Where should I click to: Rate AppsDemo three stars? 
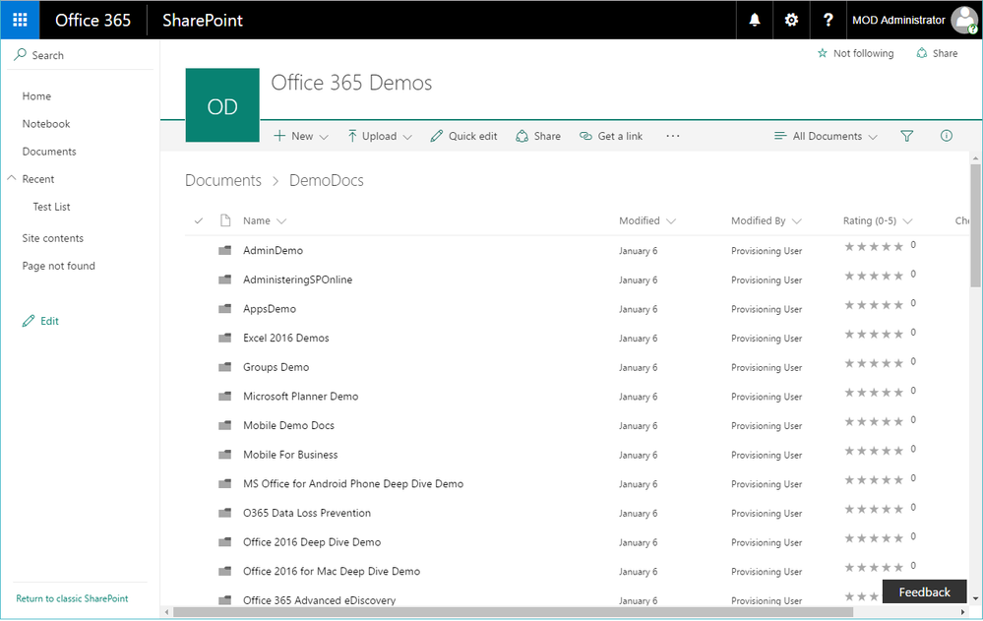click(874, 305)
